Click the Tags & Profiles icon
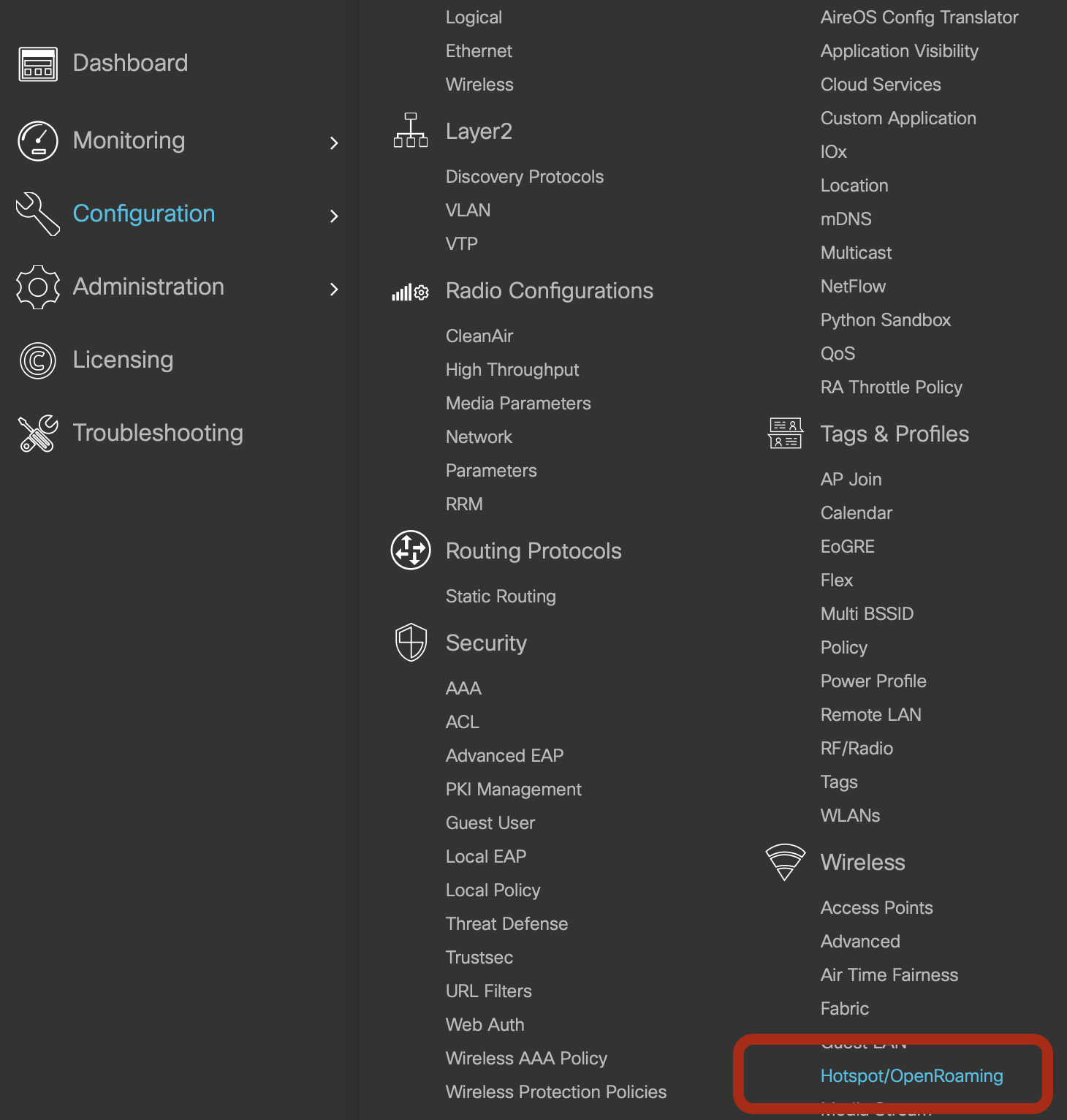The image size is (1067, 1120). [786, 434]
